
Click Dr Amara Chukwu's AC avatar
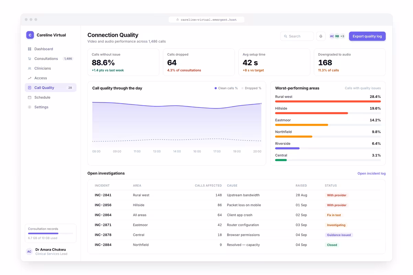[x=29, y=252]
